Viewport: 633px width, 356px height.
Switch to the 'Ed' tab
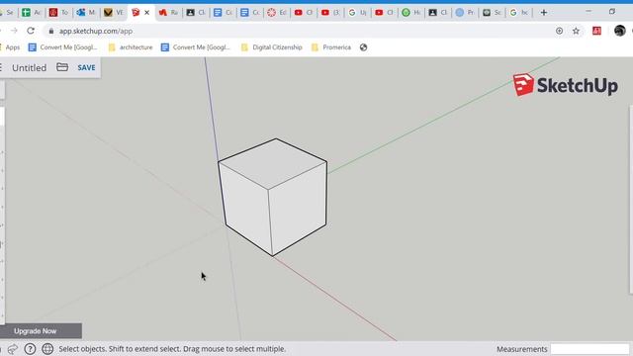(x=277, y=13)
